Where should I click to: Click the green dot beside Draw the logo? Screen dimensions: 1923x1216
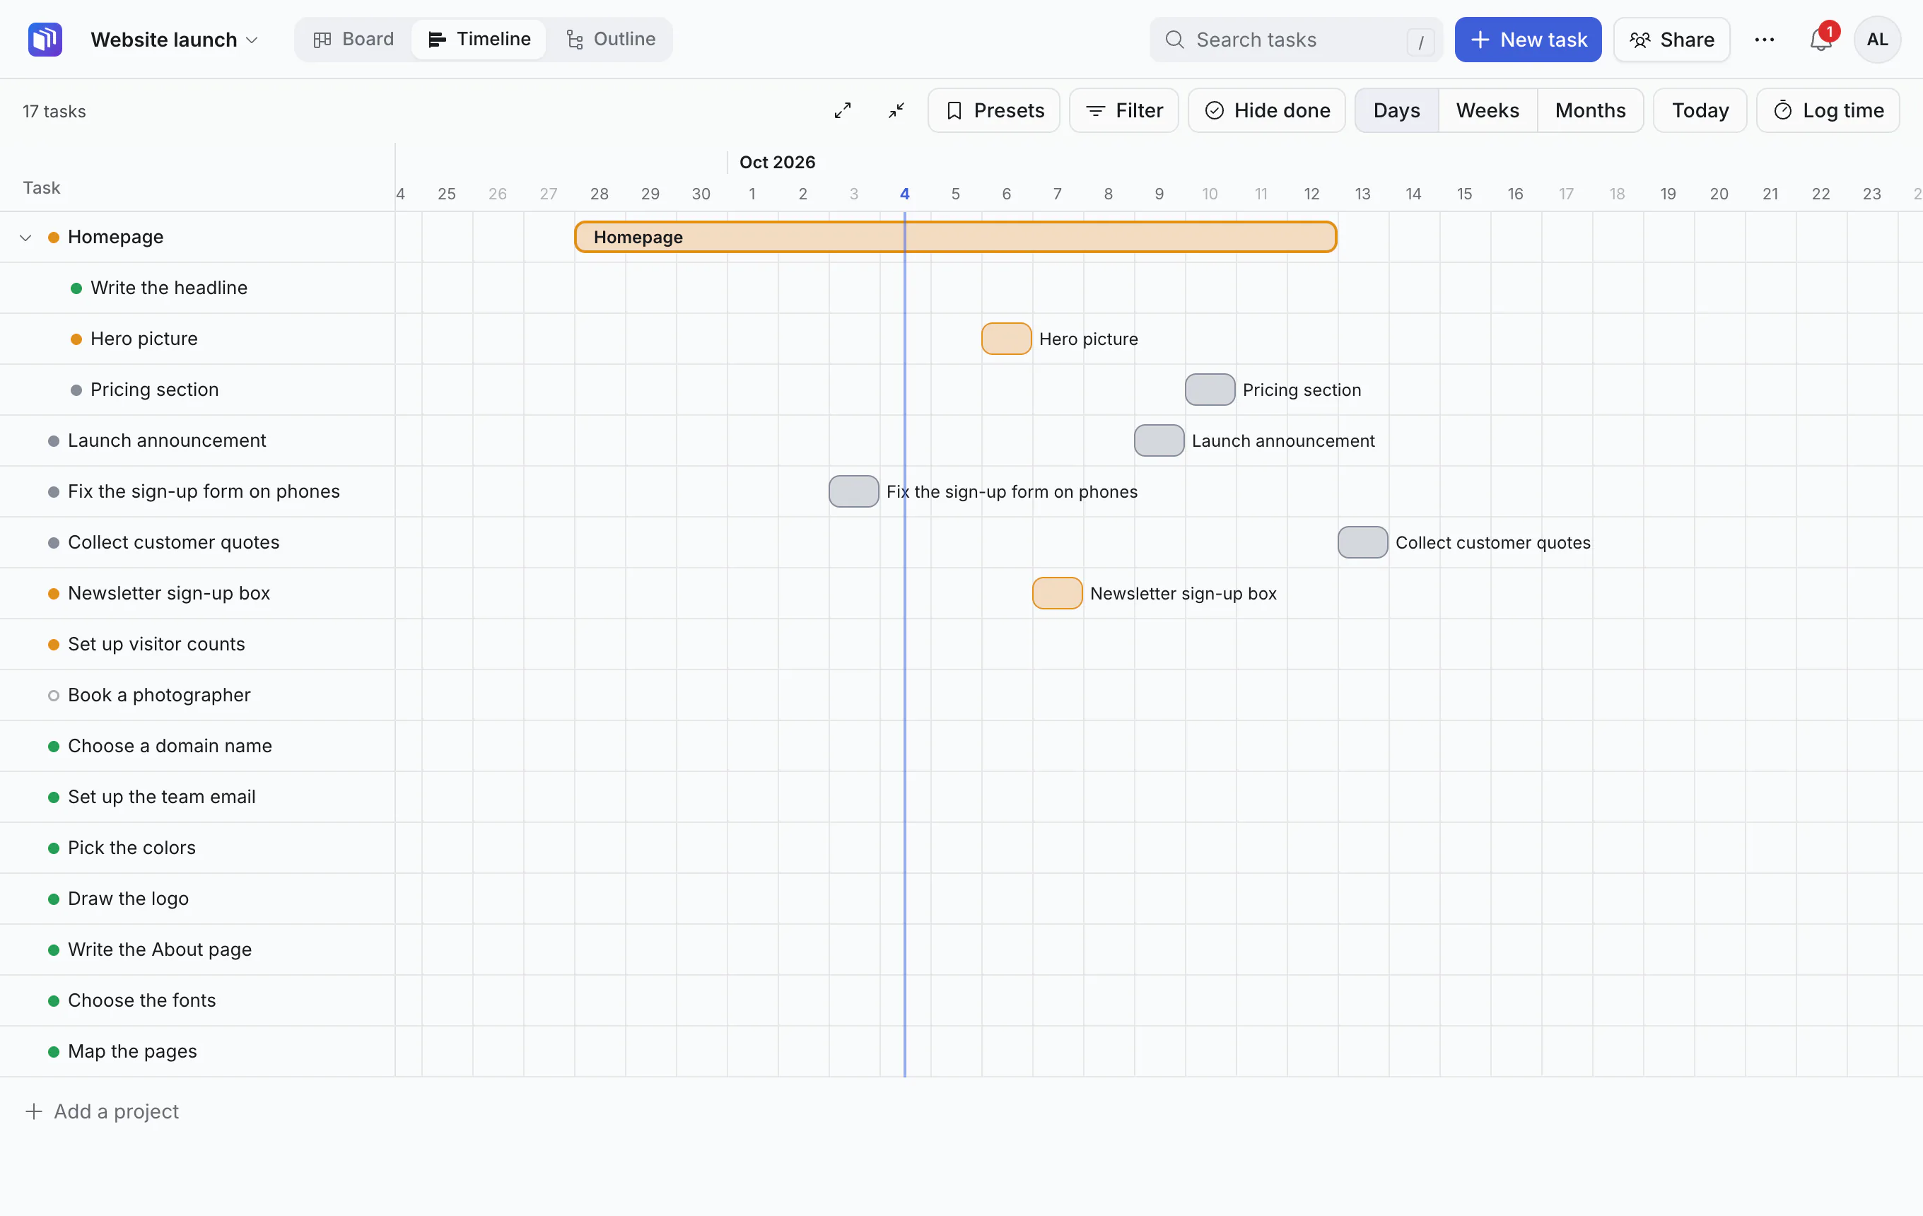coord(54,899)
